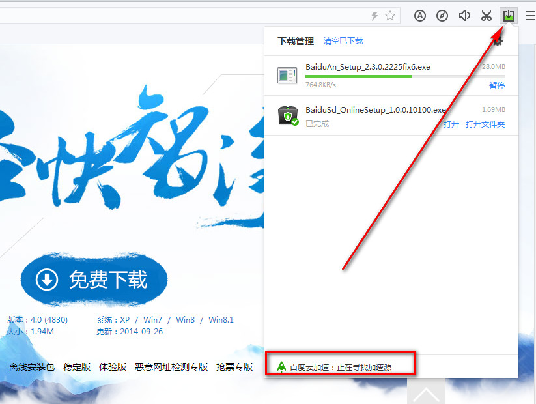Click 清空已下载 to clear downloads

pos(343,41)
